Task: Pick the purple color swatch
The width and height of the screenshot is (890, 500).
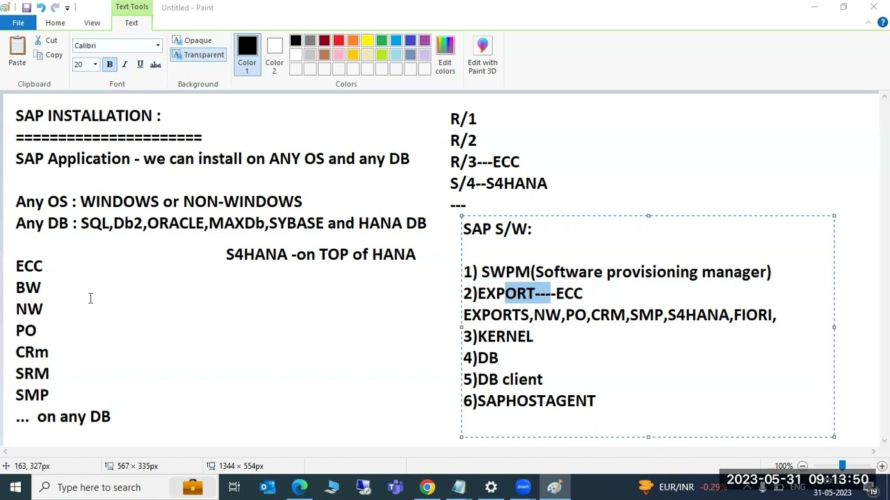Action: click(425, 41)
